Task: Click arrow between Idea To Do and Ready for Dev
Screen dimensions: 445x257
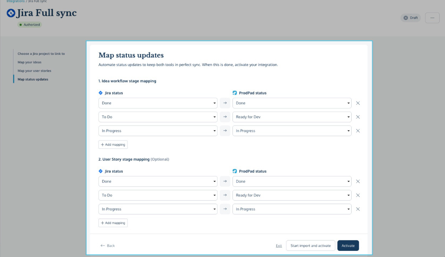Action: coord(225,117)
